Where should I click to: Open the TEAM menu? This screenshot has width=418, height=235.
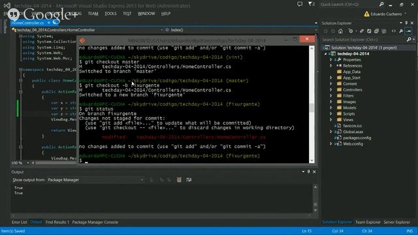pos(93,14)
